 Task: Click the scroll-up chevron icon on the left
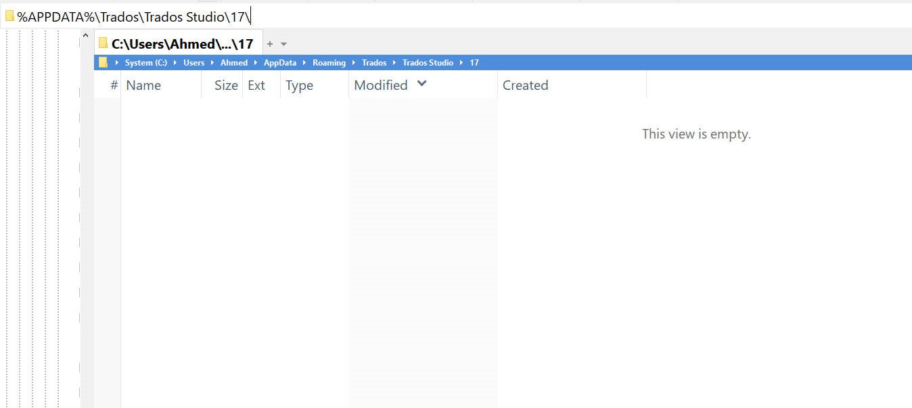pos(85,35)
